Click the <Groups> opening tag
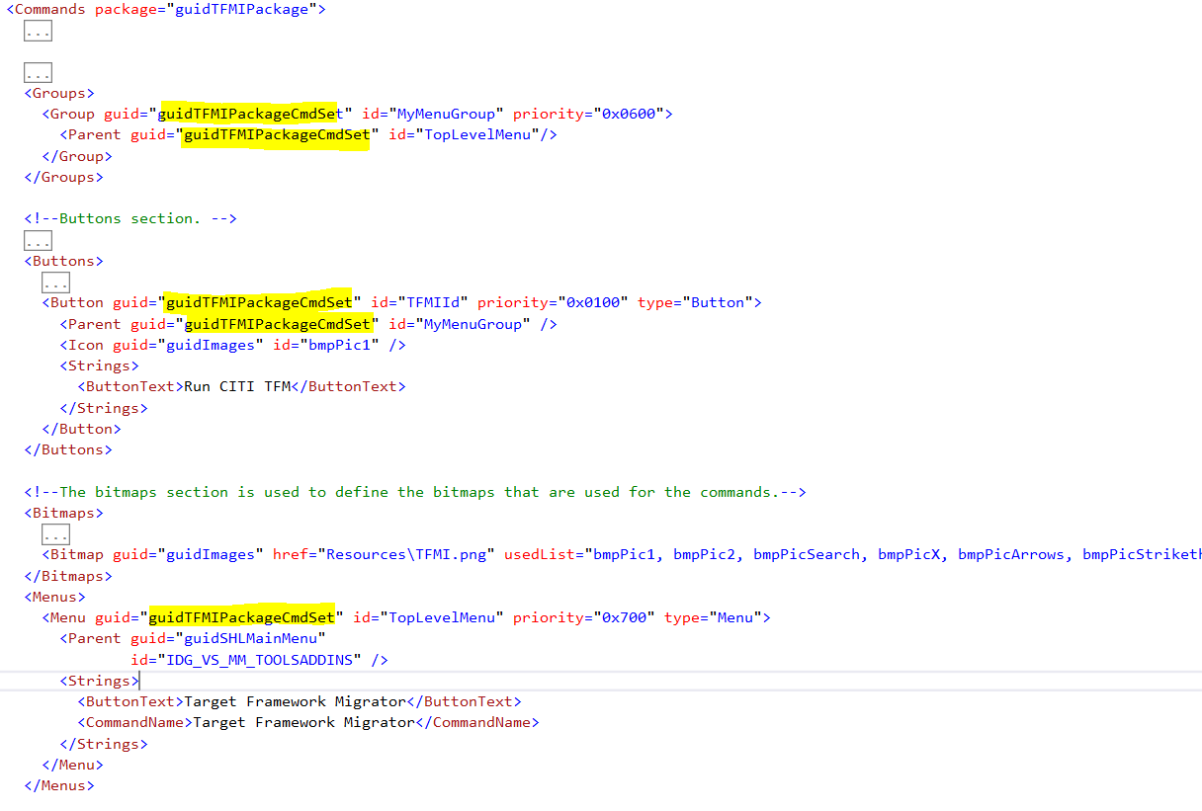This screenshot has width=1202, height=811. (59, 93)
